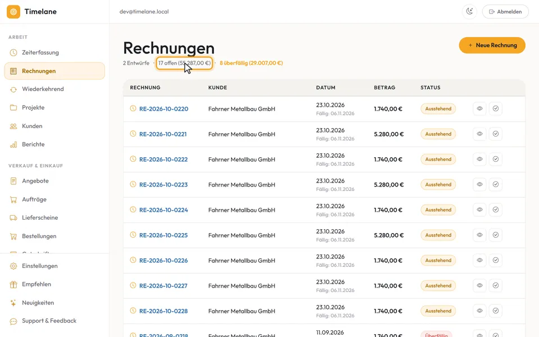Click the STATUS column header
The height and width of the screenshot is (337, 539).
pos(431,88)
